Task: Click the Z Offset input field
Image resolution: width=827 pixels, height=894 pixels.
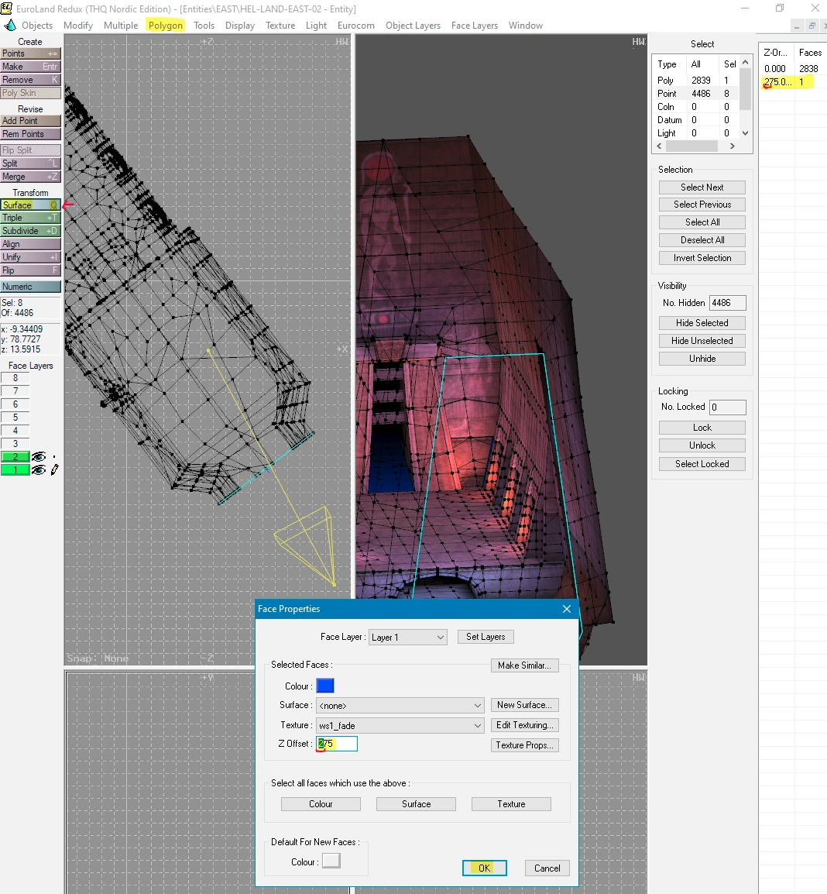Action: click(337, 744)
